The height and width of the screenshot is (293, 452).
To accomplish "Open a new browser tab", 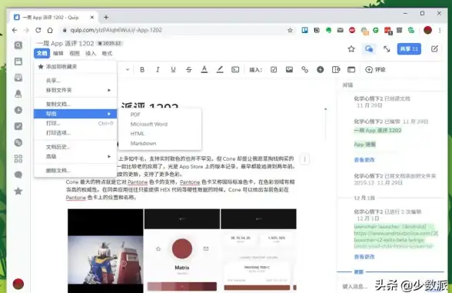I will tap(106, 17).
